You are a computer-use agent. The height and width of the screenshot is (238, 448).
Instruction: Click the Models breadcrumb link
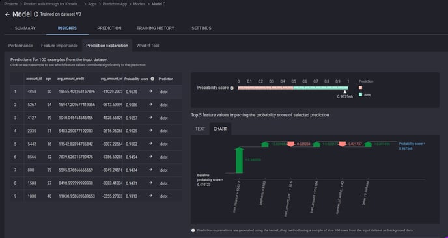(139, 4)
